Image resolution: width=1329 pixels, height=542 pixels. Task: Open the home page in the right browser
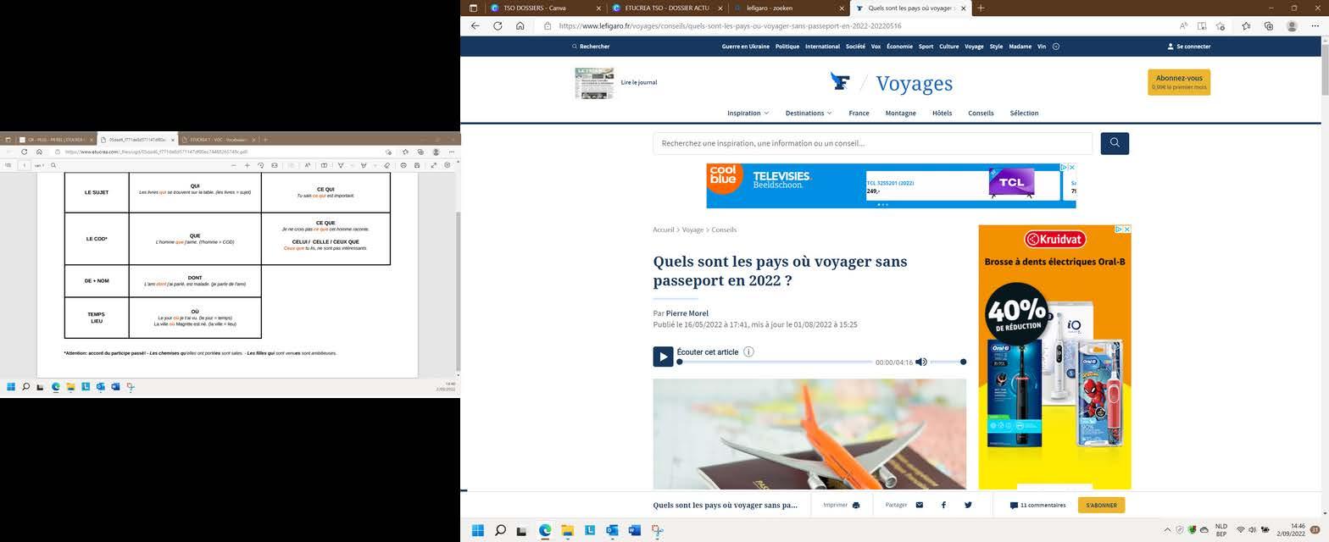(x=520, y=25)
